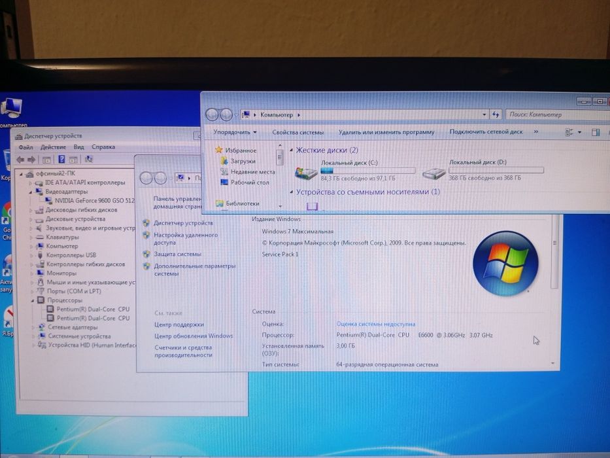This screenshot has width=610, height=458.
Task: Click back button in System window
Action: coord(146,179)
